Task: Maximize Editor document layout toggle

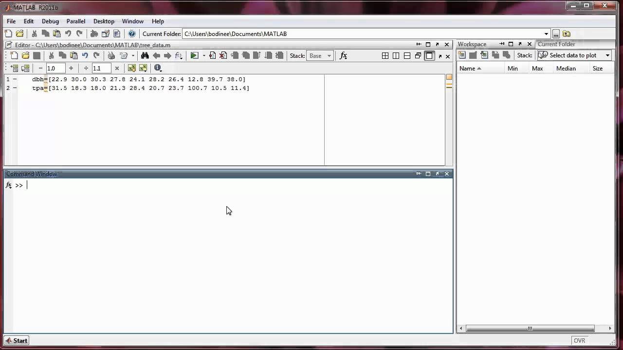Action: coord(429,55)
